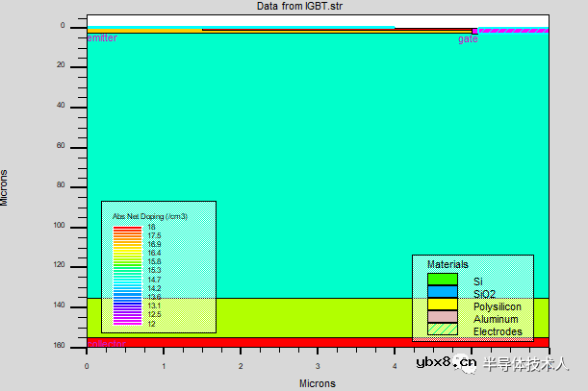The width and height of the screenshot is (588, 391).
Task: Click the Abs Net Doping color scale bar
Action: [127, 275]
